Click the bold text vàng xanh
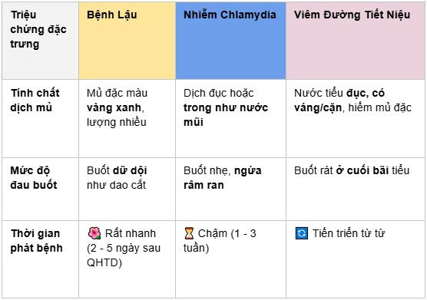This screenshot has height=300, width=427. tap(114, 107)
